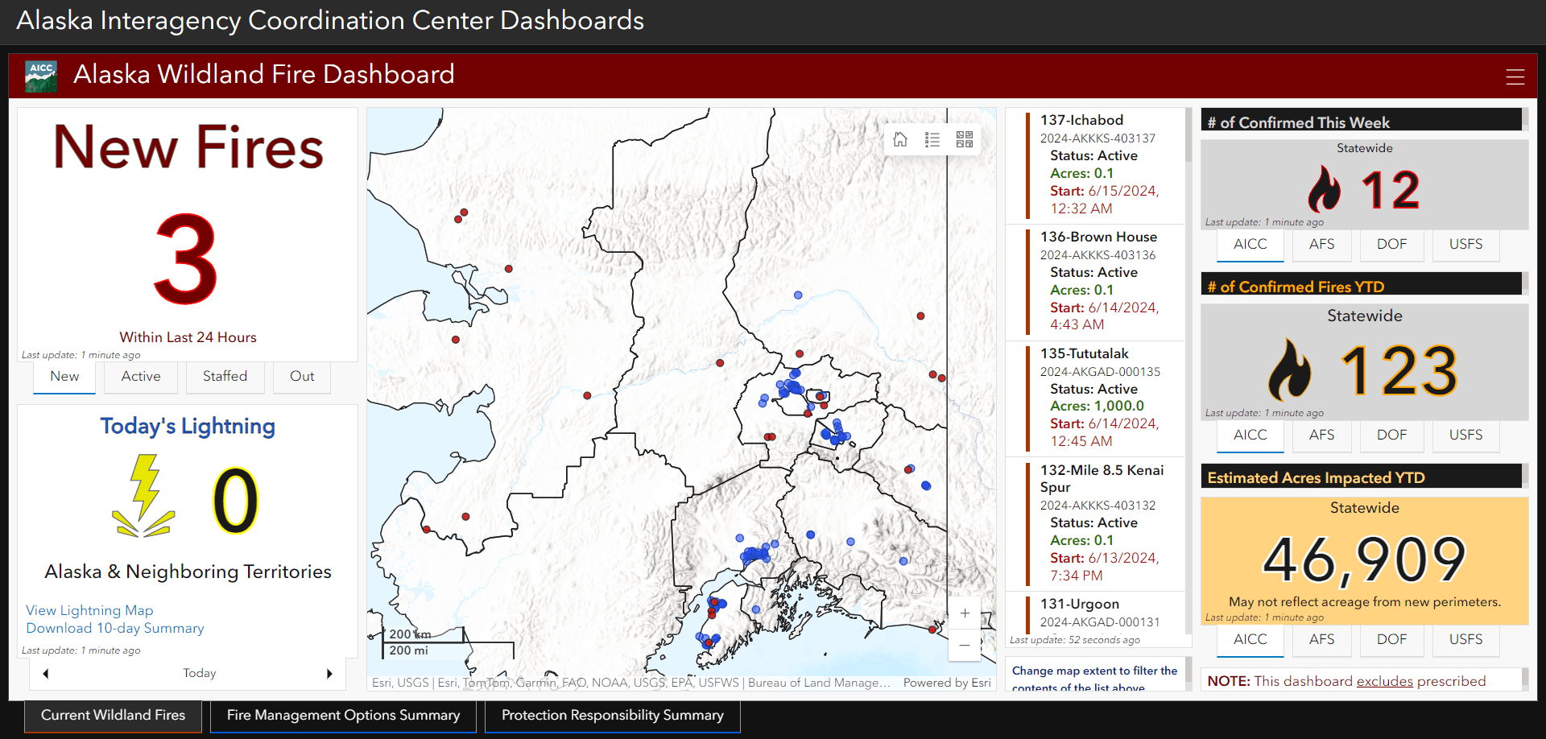Image resolution: width=1546 pixels, height=739 pixels.
Task: Go to previous lightning day arrow
Action: point(46,674)
